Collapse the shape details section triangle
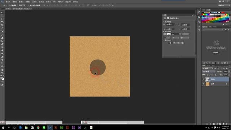 (x=164, y=31)
